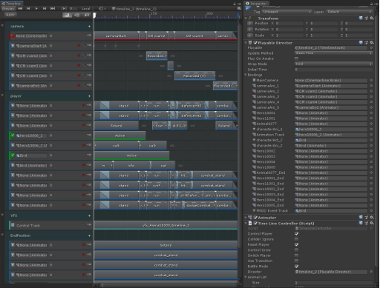This screenshot has width=380, height=288.
Task: Step to the next frame
Action: coord(45,9)
